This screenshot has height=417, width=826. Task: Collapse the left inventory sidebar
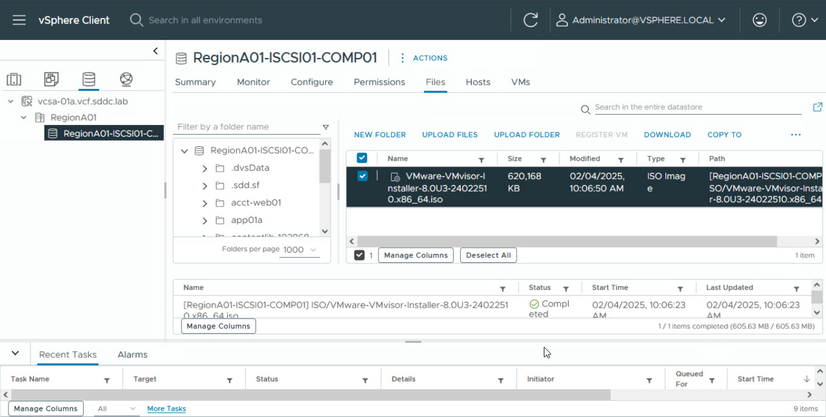(x=156, y=51)
